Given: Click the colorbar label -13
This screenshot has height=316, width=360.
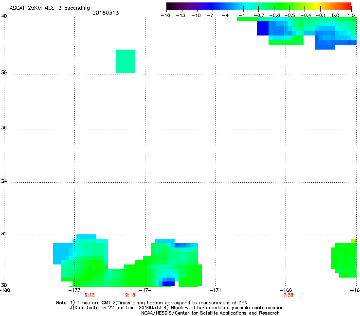Looking at the screenshot, I should point(180,16).
